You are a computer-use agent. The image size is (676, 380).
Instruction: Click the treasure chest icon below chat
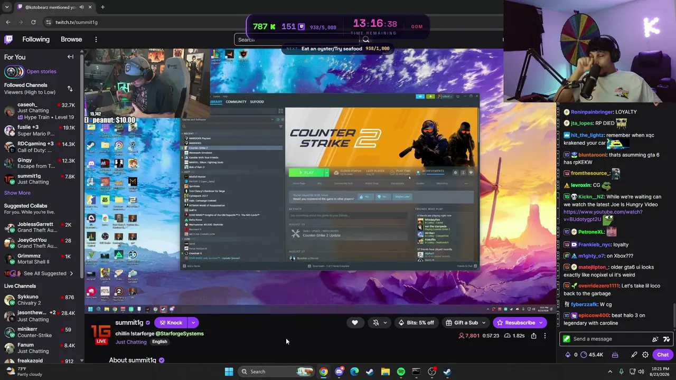(615, 355)
